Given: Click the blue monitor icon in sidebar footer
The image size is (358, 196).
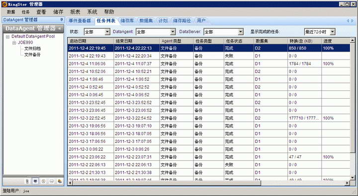Looking at the screenshot, I should 35,181.
